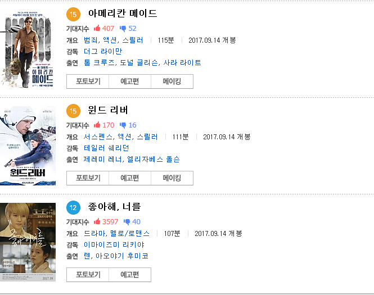
Task: Click thumbs-down icon for 윈드 리버
Action: pyautogui.click(x=123, y=125)
